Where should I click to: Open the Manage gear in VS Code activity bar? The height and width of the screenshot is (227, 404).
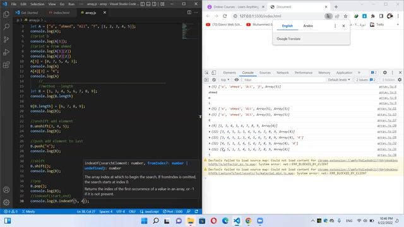click(6, 202)
